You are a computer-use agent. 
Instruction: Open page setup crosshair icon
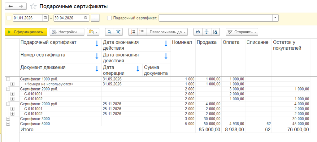tap(206, 32)
